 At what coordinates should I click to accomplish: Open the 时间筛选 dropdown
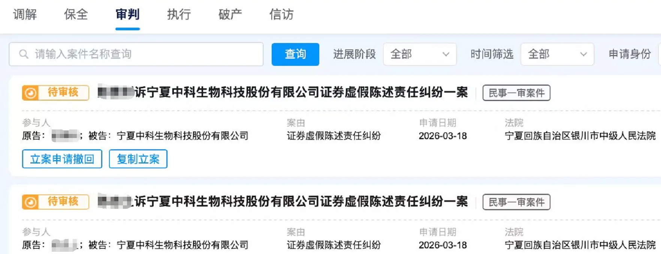(557, 54)
